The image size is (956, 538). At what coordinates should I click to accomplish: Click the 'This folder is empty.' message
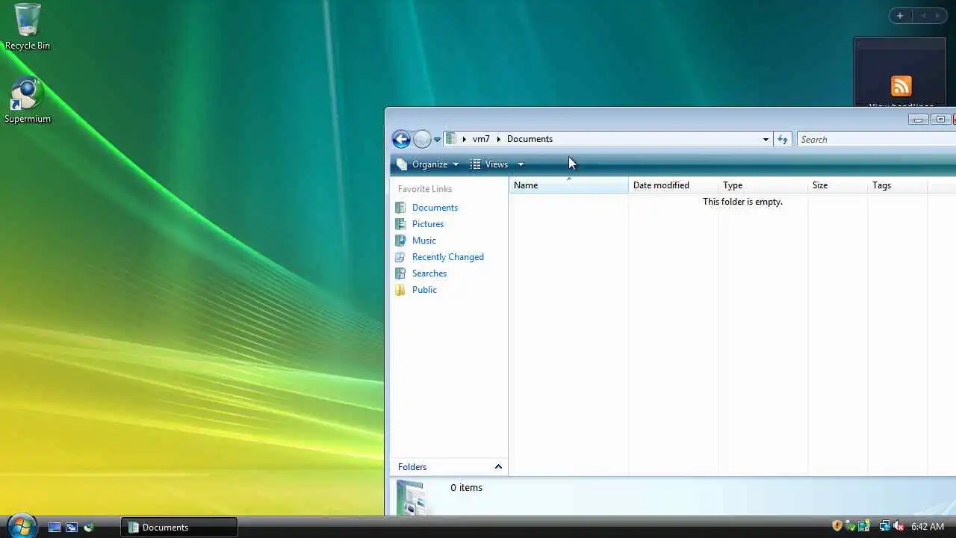point(742,202)
